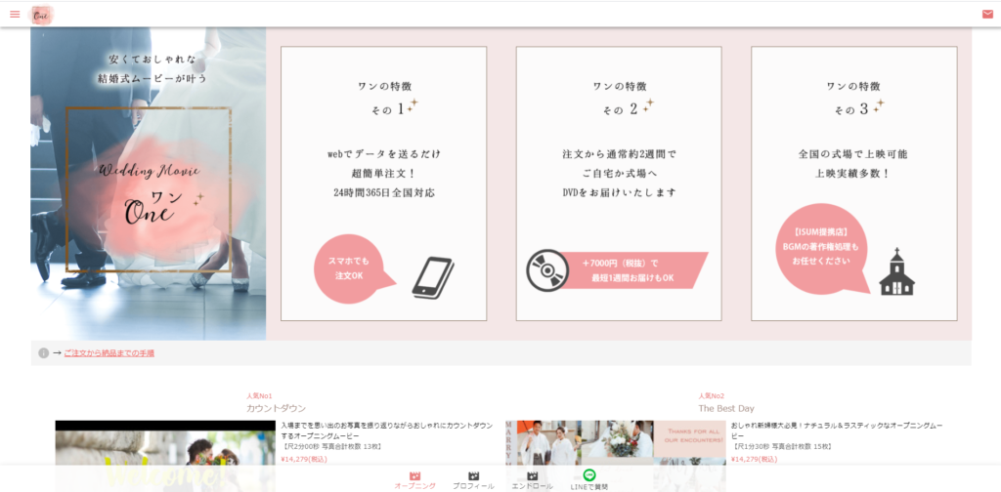
Task: Click the +7000円 express delivery banner
Action: point(632,270)
